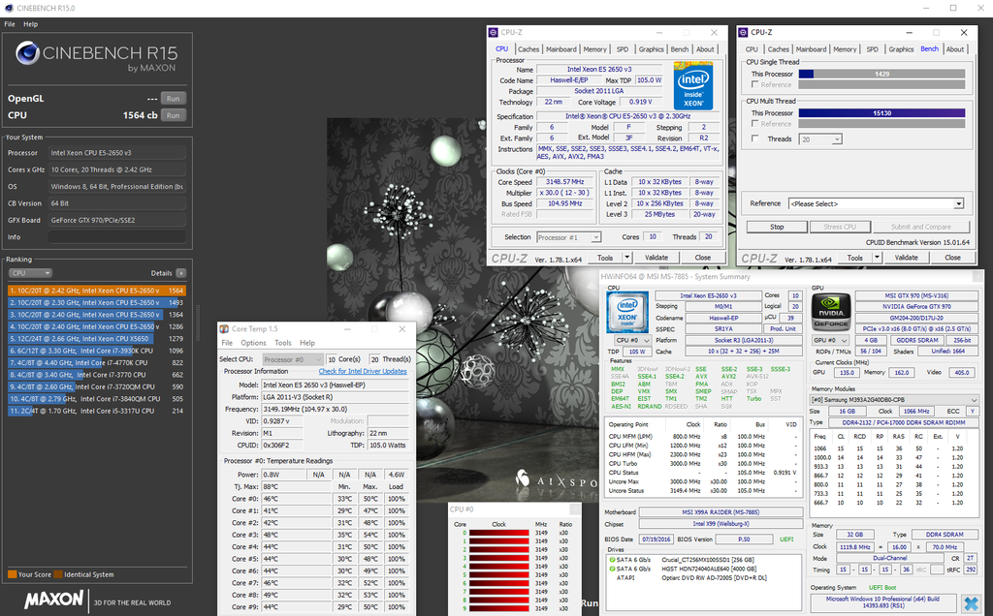This screenshot has height=616, width=993.
Task: Open the Select CPU dropdown in Core Temp
Action: 293,359
